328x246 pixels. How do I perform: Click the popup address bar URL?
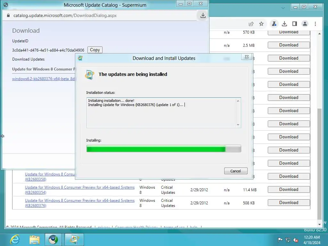(x=65, y=15)
